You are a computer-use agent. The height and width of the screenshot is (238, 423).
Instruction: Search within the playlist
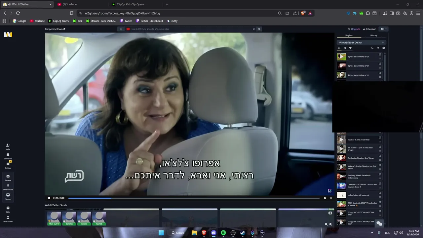click(372, 48)
